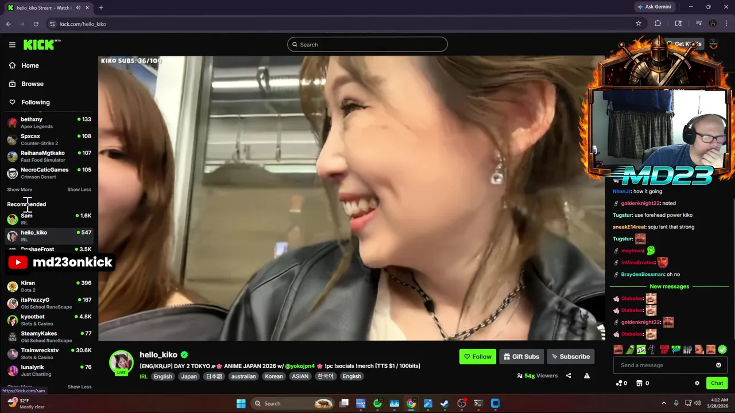Click the report warning triangle icon
This screenshot has height=413, width=735.
[587, 376]
